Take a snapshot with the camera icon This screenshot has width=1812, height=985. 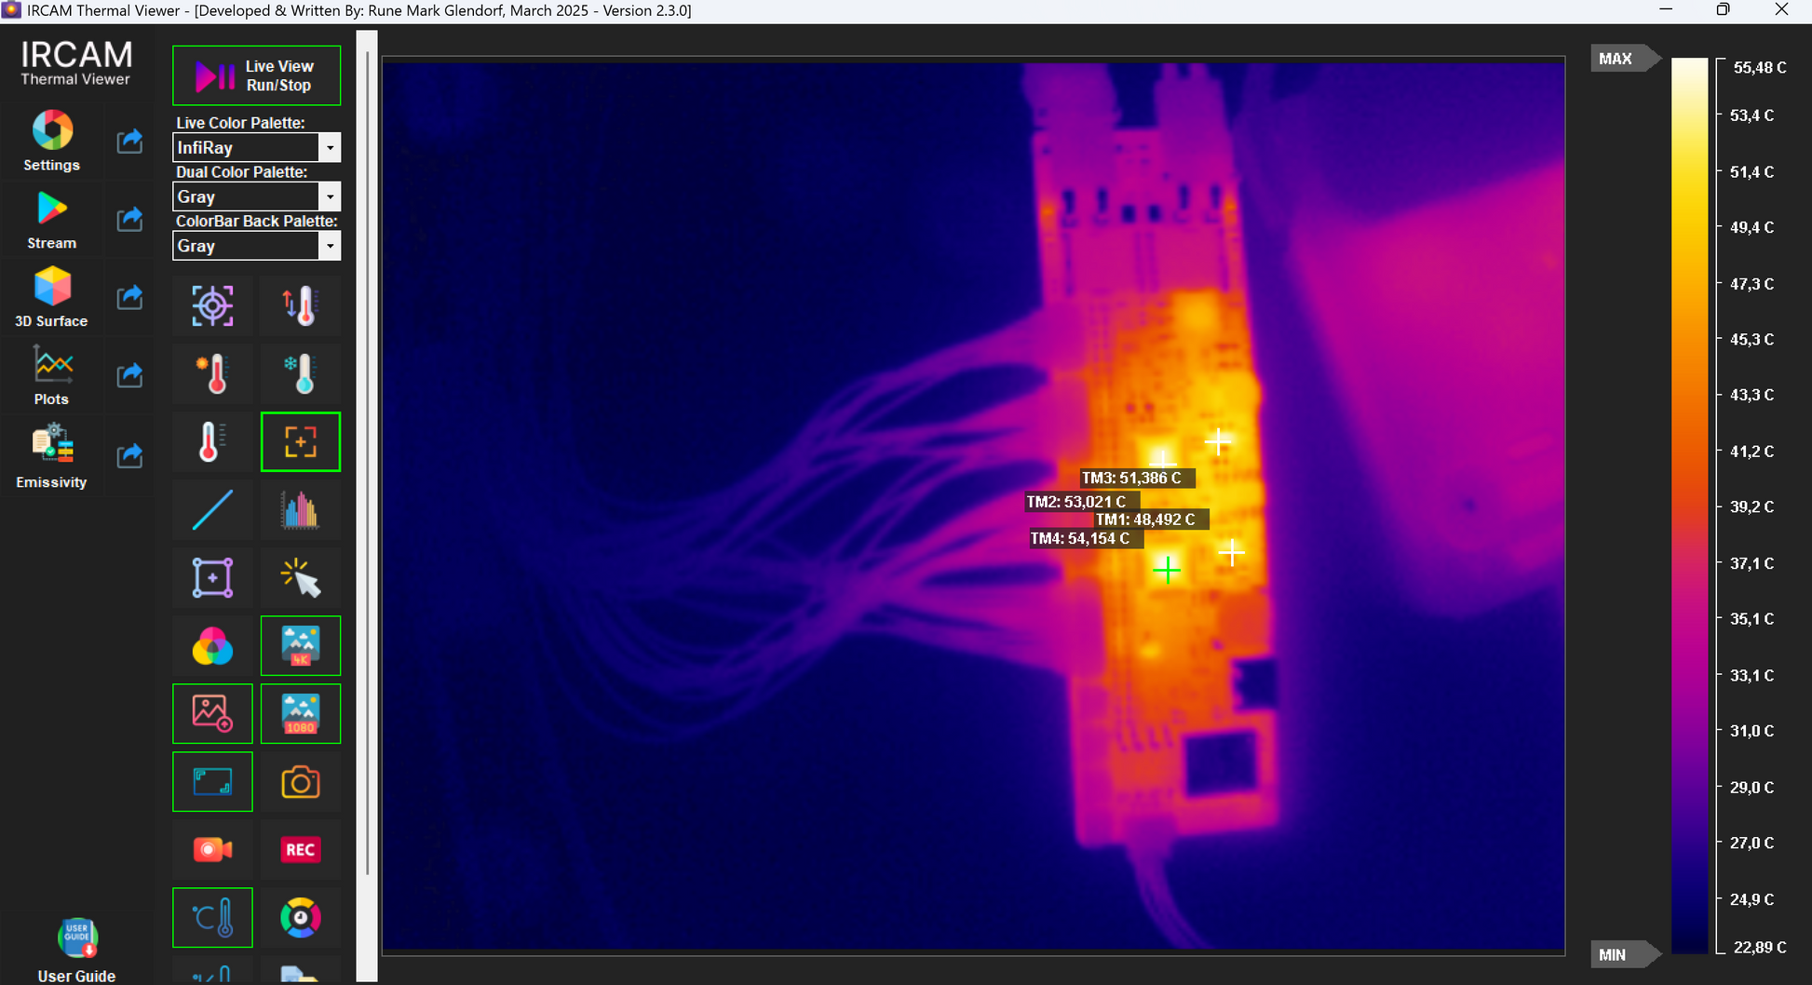(301, 782)
